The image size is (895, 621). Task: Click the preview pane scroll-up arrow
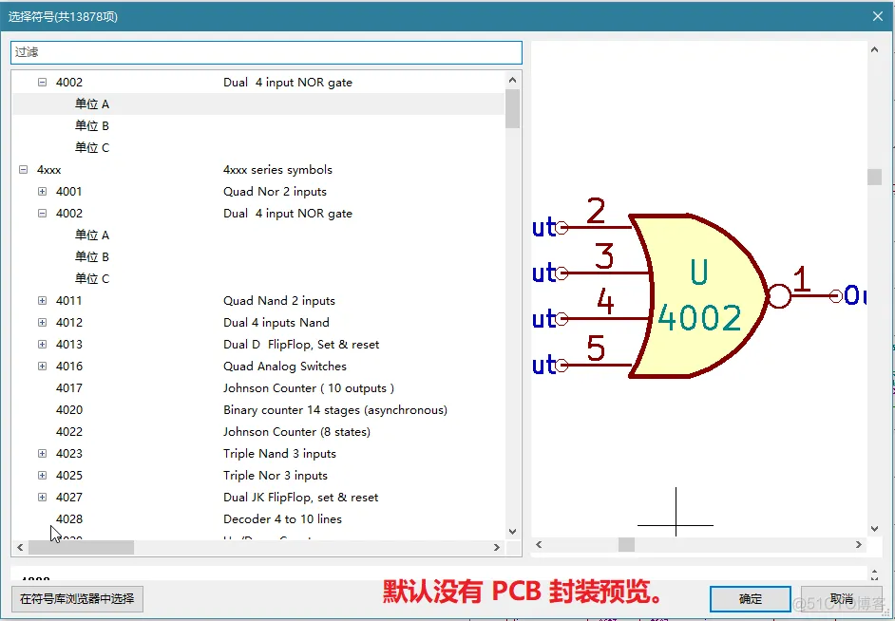point(874,49)
